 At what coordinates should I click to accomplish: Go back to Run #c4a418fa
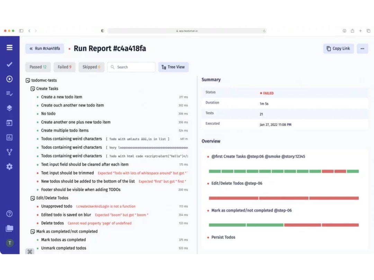click(x=45, y=49)
